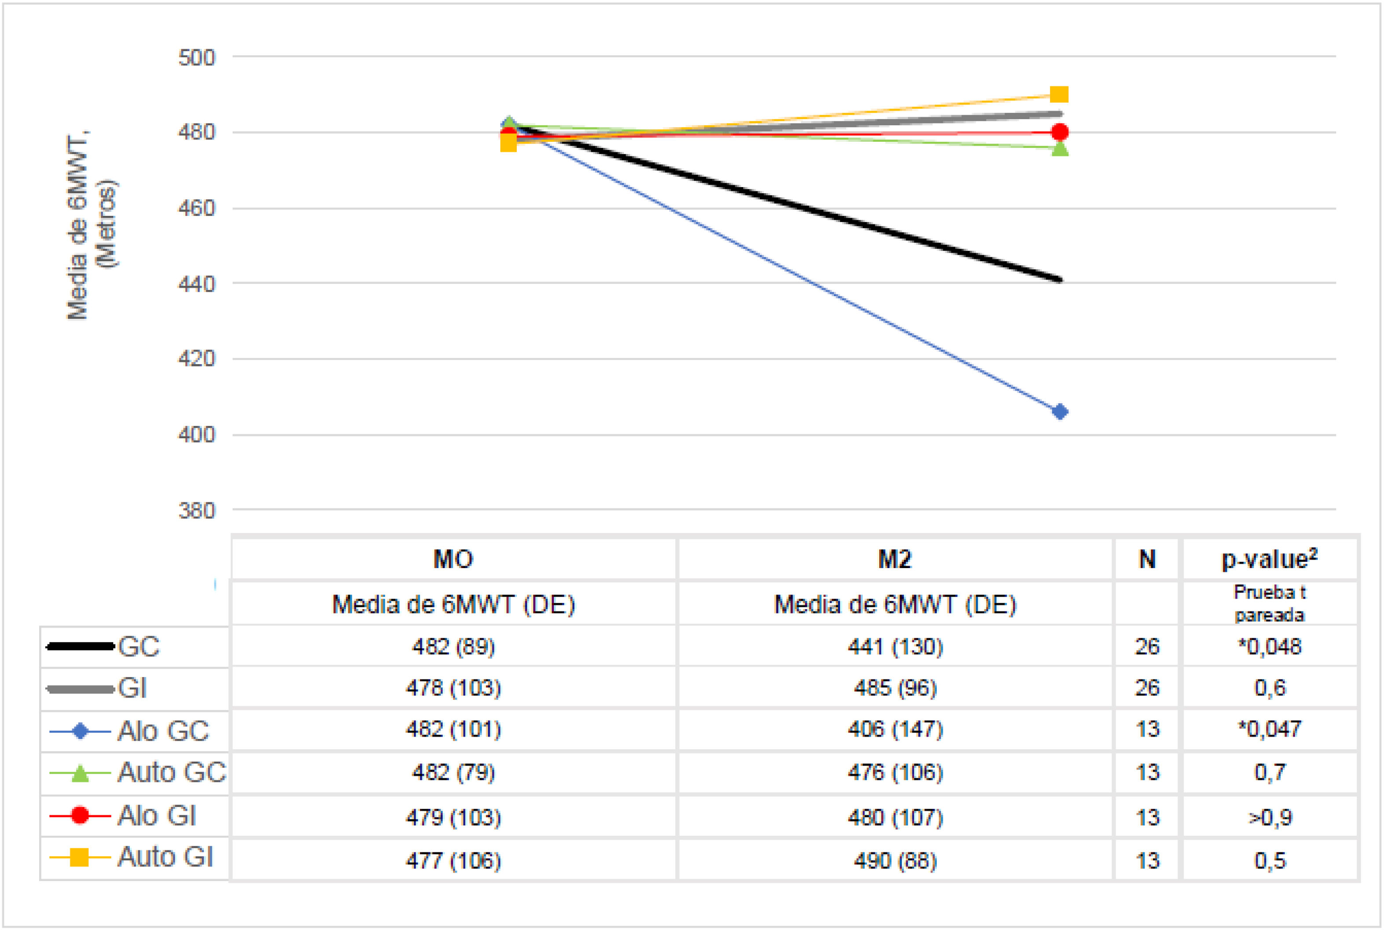Click the 490 (88) cell
This screenshot has height=930, width=1384.
click(895, 860)
